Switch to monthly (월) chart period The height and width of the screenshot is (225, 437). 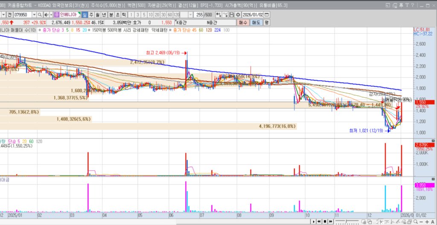pyautogui.click(x=98, y=15)
